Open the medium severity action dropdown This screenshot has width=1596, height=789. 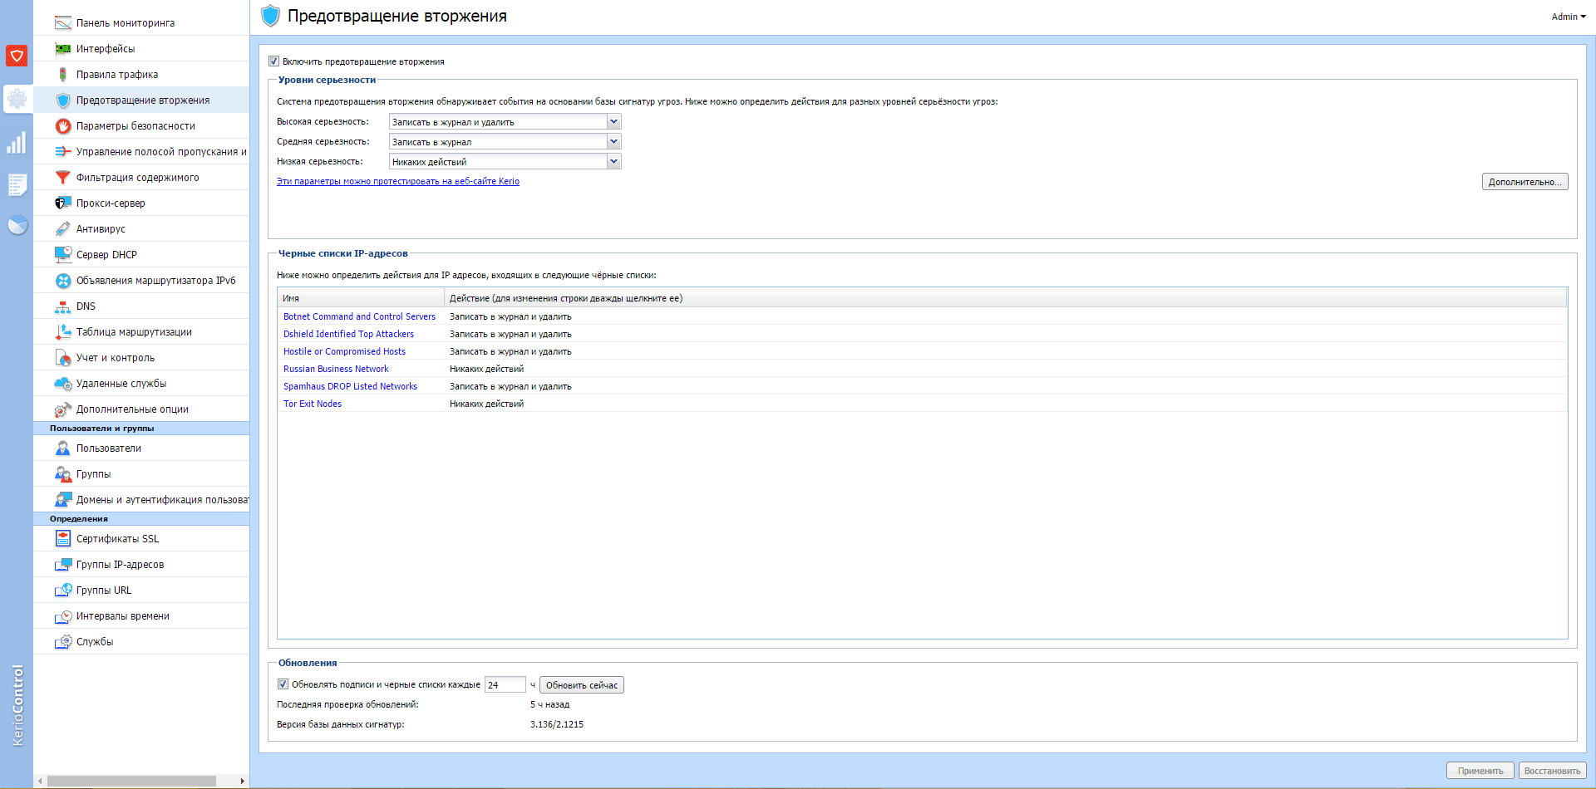point(613,142)
